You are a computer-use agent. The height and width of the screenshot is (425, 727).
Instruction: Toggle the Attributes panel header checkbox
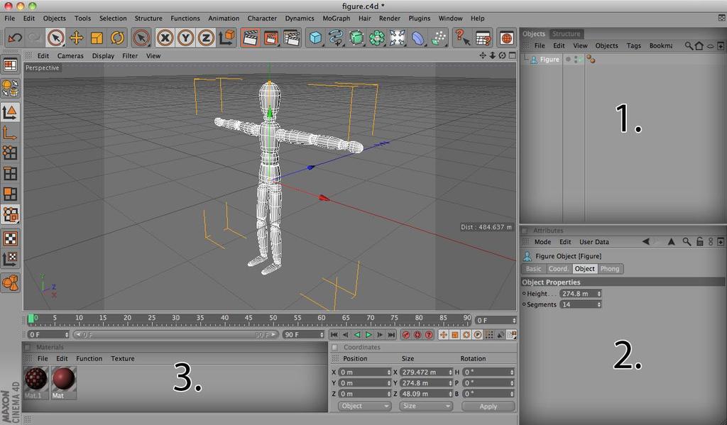tap(525, 231)
